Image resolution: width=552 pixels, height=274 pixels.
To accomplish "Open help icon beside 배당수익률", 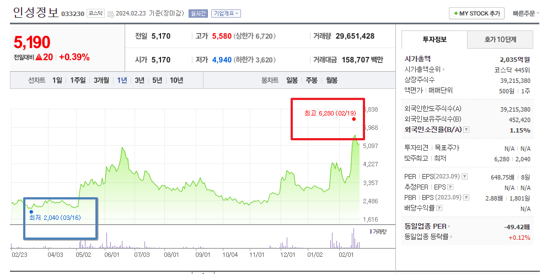I will click(440, 208).
